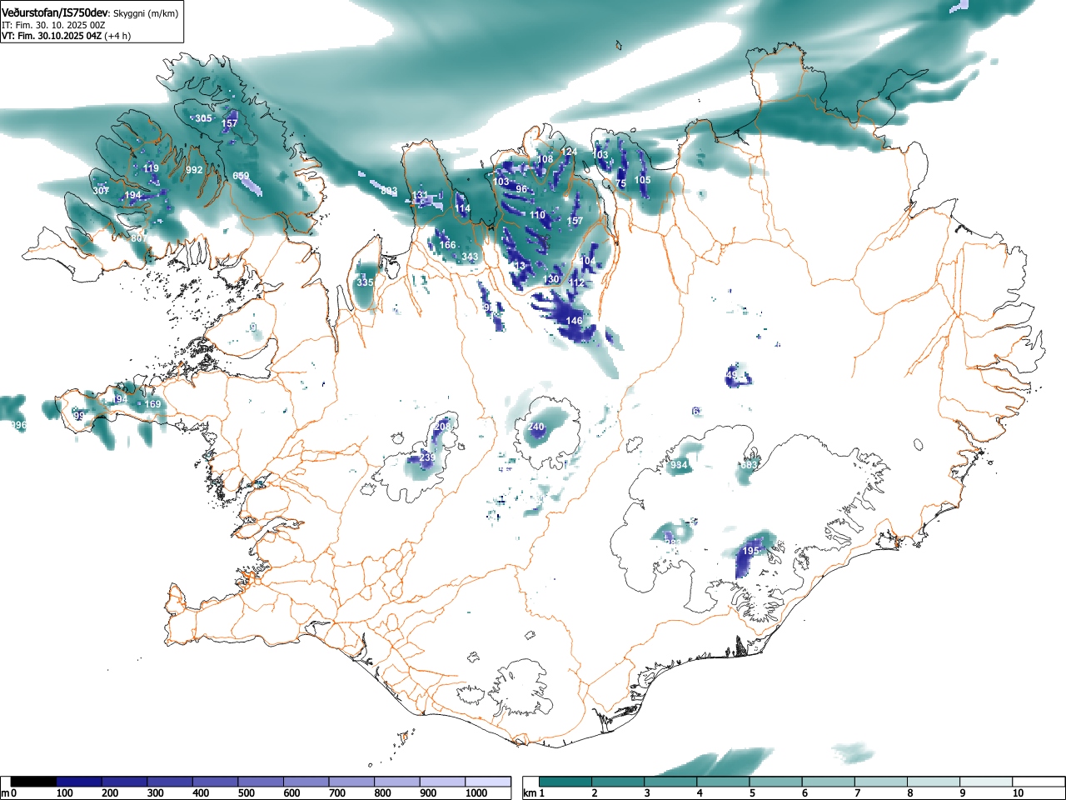Screen dimensions: 1066x800
Task: Click the 208 visibility value on the map
Action: click(442, 426)
